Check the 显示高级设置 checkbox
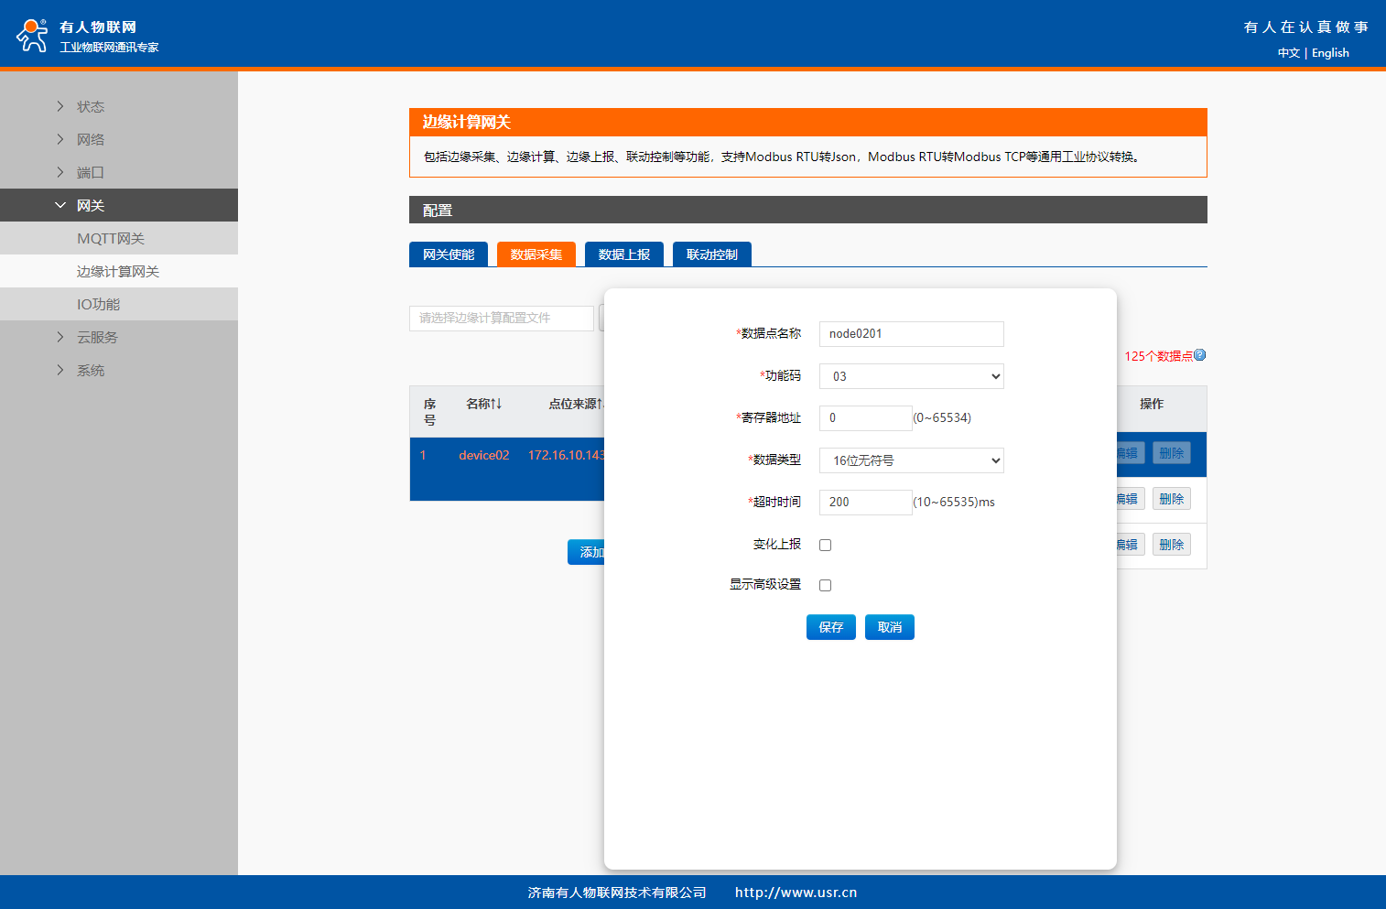Image resolution: width=1386 pixels, height=909 pixels. click(x=825, y=585)
